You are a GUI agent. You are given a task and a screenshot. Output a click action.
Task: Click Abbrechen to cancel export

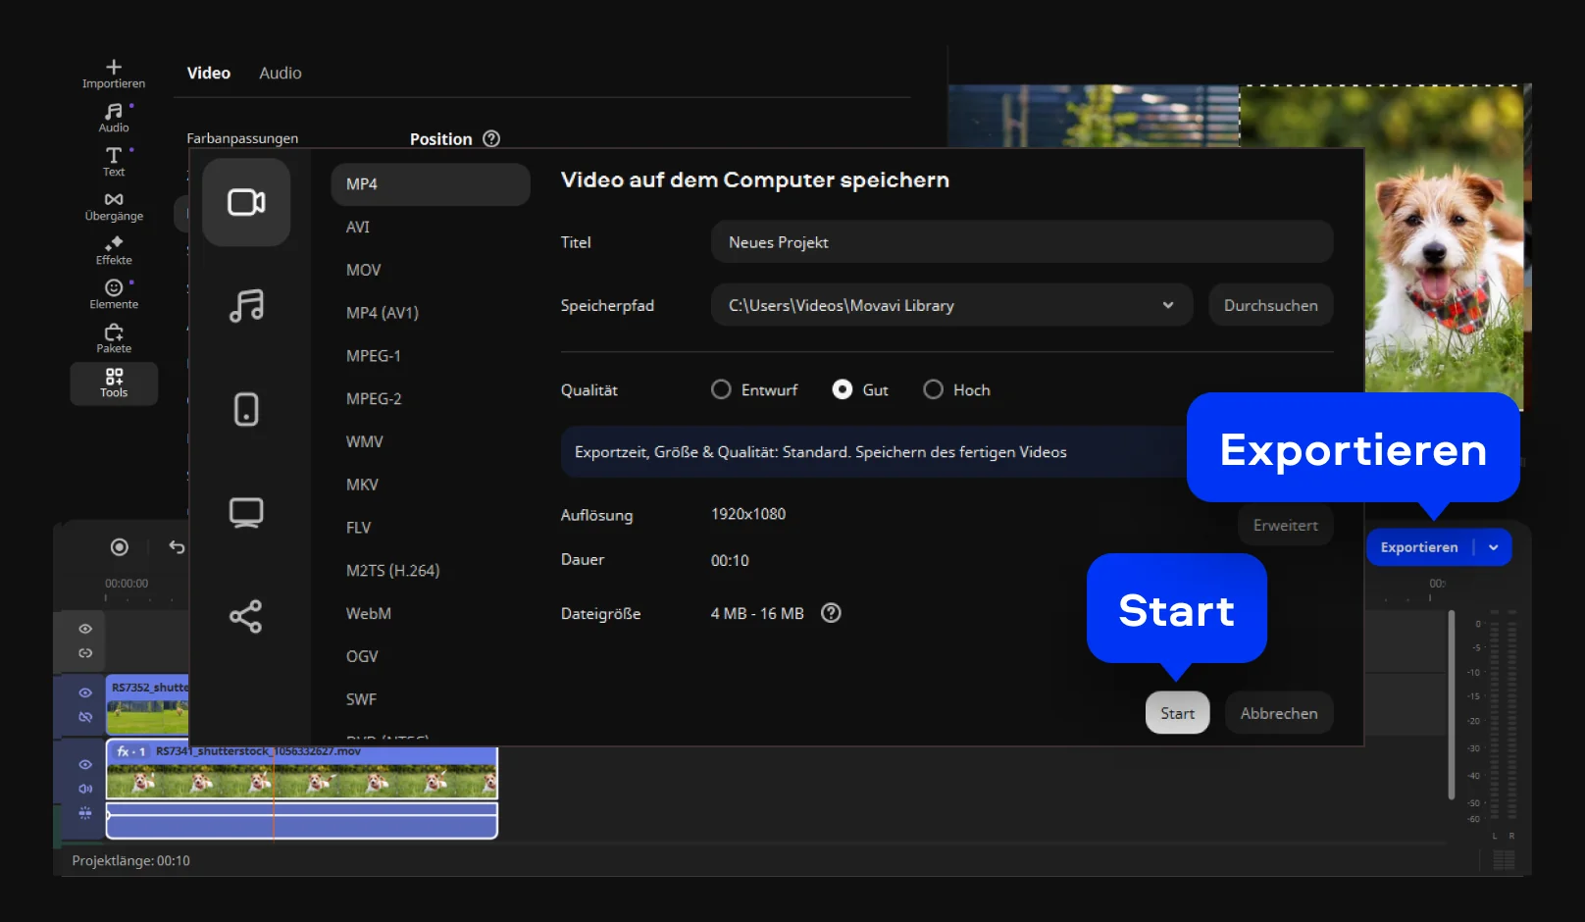tap(1279, 713)
